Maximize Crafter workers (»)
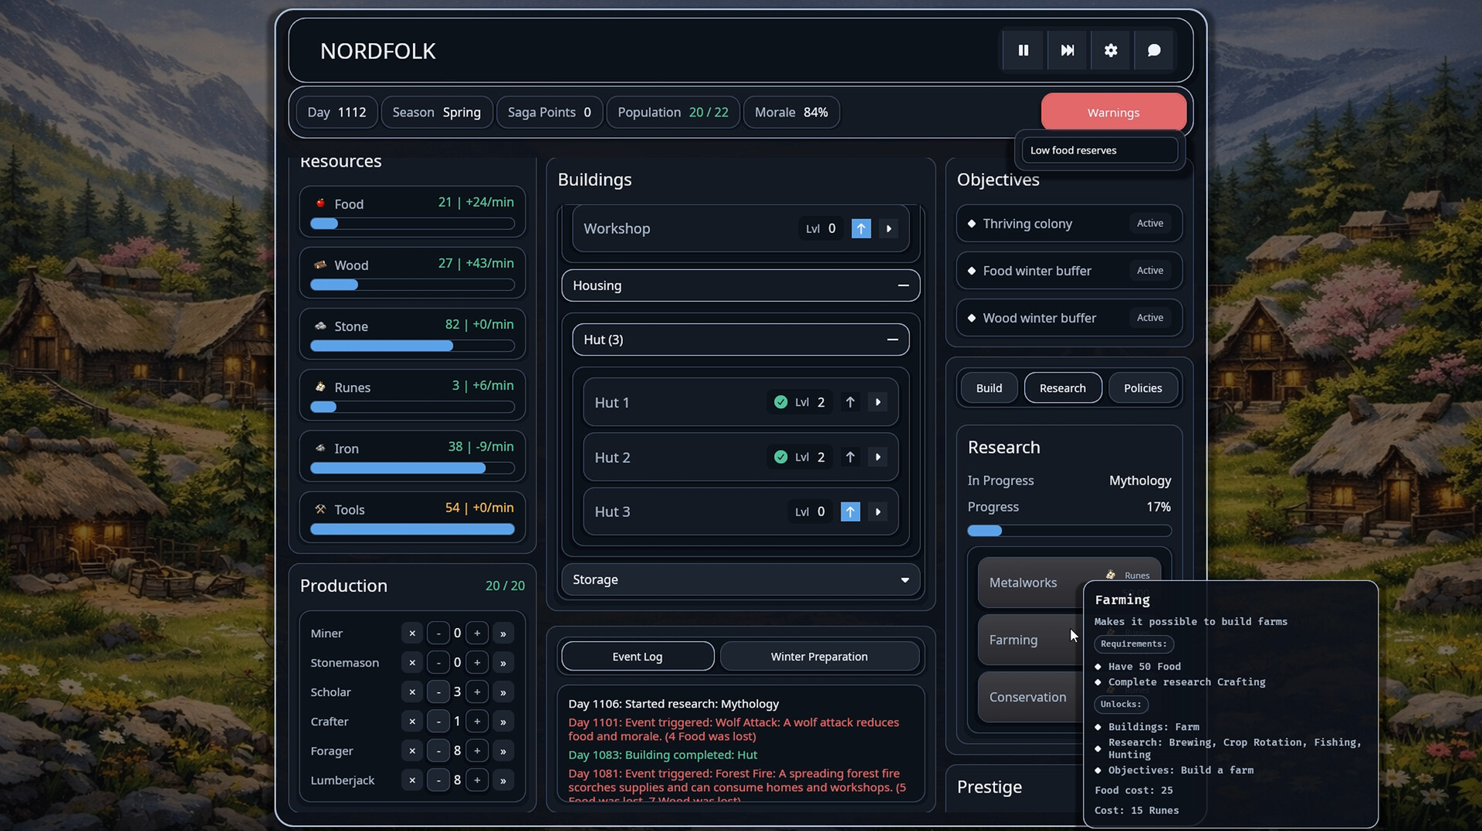The height and width of the screenshot is (831, 1482). click(503, 721)
